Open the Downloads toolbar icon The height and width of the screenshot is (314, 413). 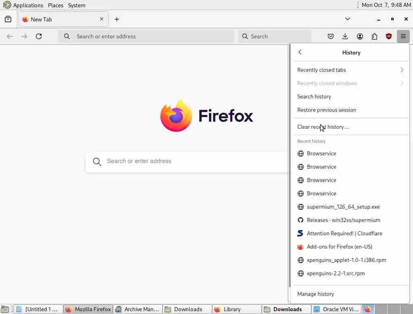pyautogui.click(x=345, y=36)
